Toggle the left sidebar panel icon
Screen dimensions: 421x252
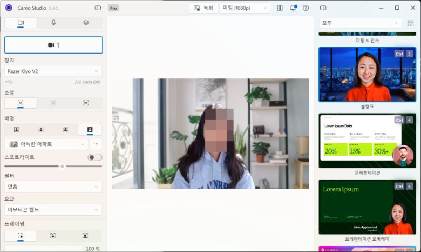click(98, 8)
